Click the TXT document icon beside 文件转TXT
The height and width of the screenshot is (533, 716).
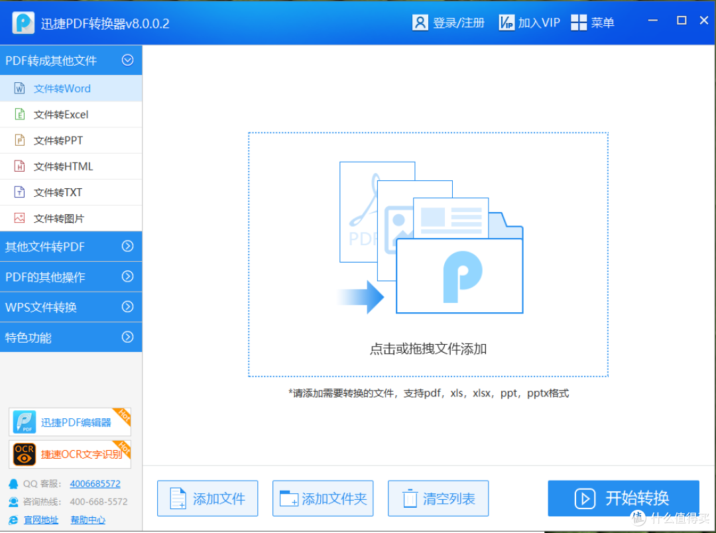tap(19, 192)
